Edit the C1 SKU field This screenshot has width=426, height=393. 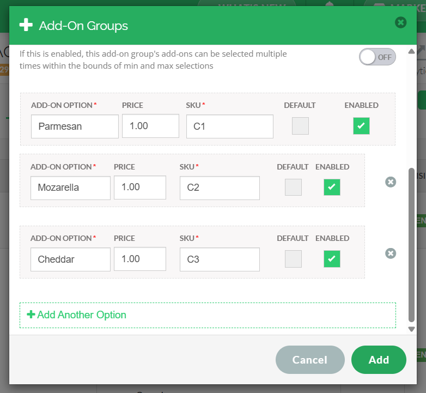click(229, 126)
